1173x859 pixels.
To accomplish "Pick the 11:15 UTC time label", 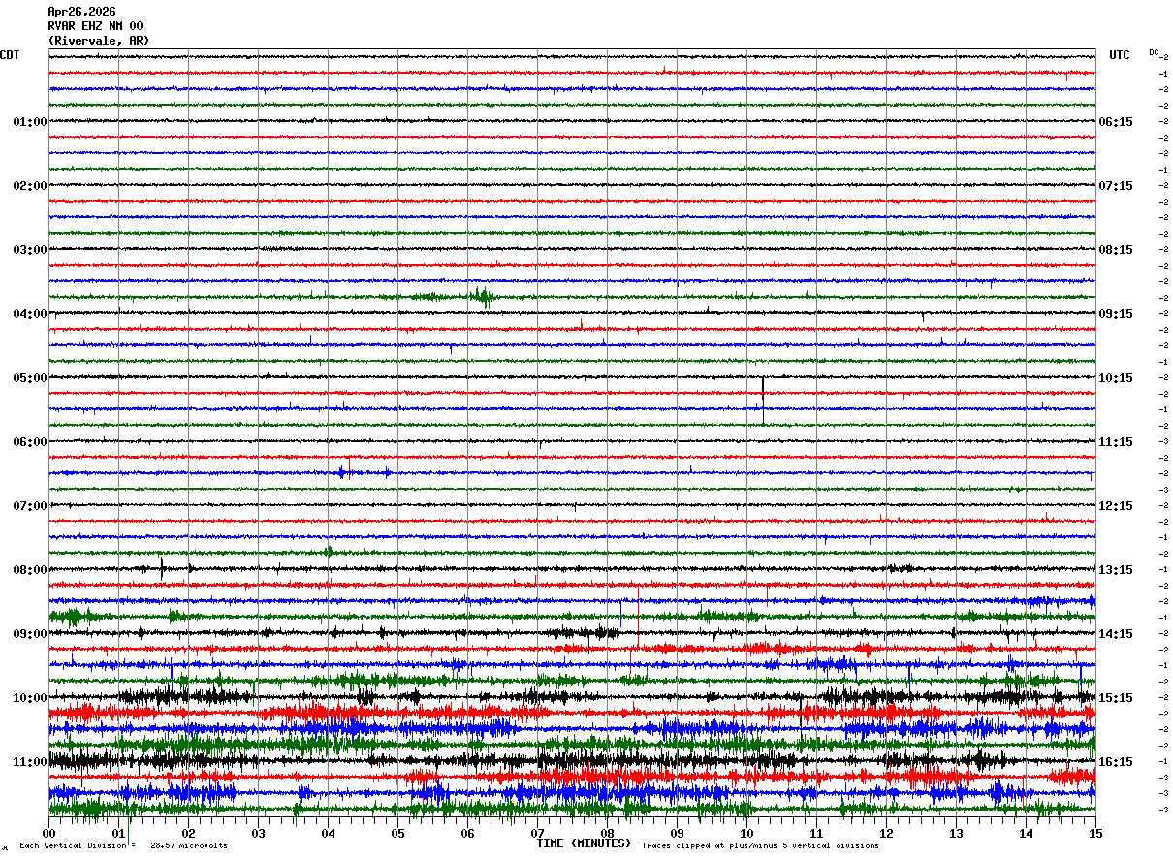I will (1116, 442).
